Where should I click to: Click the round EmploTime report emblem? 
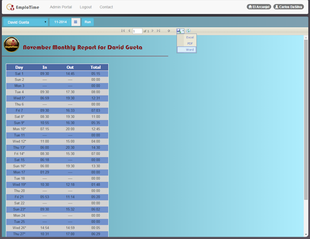pyautogui.click(x=12, y=45)
